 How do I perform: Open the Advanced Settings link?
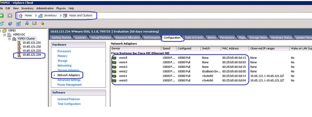coord(69,80)
